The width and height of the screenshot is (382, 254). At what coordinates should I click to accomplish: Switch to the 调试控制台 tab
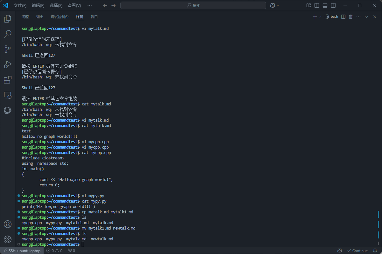click(60, 17)
